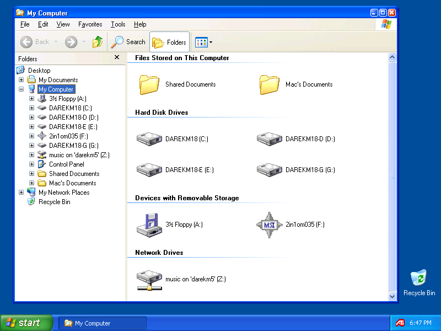
Task: Open the File menu
Action: coord(25,24)
